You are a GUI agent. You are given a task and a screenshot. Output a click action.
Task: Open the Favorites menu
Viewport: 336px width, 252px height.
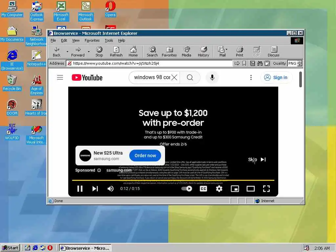coord(92,40)
